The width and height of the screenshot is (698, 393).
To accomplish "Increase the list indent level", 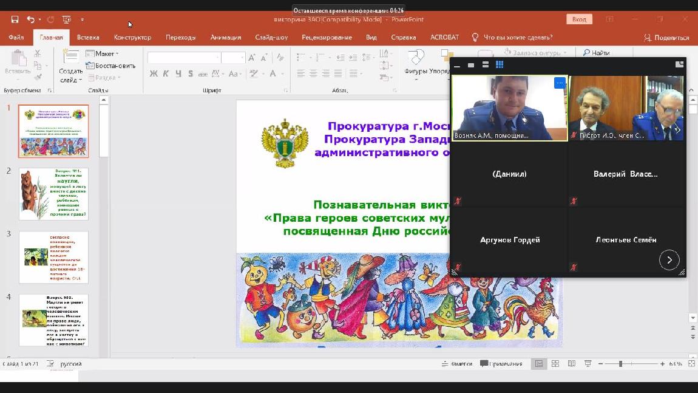I will click(353, 58).
